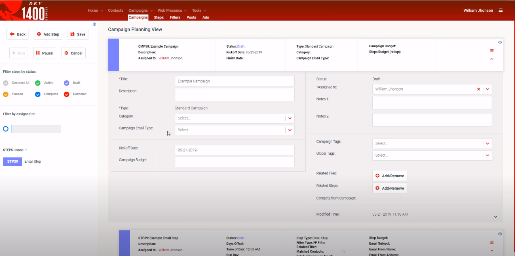
Task: Clear the Assigned to field with red X
Action: coord(479,89)
